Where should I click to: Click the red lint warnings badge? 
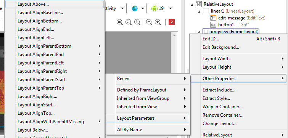[x=172, y=22]
